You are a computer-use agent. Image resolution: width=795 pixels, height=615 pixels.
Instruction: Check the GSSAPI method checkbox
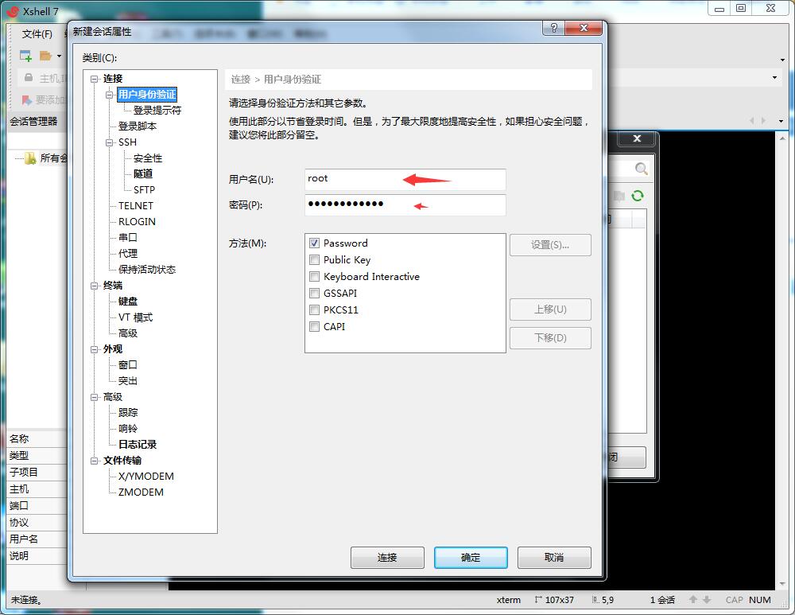coord(314,294)
